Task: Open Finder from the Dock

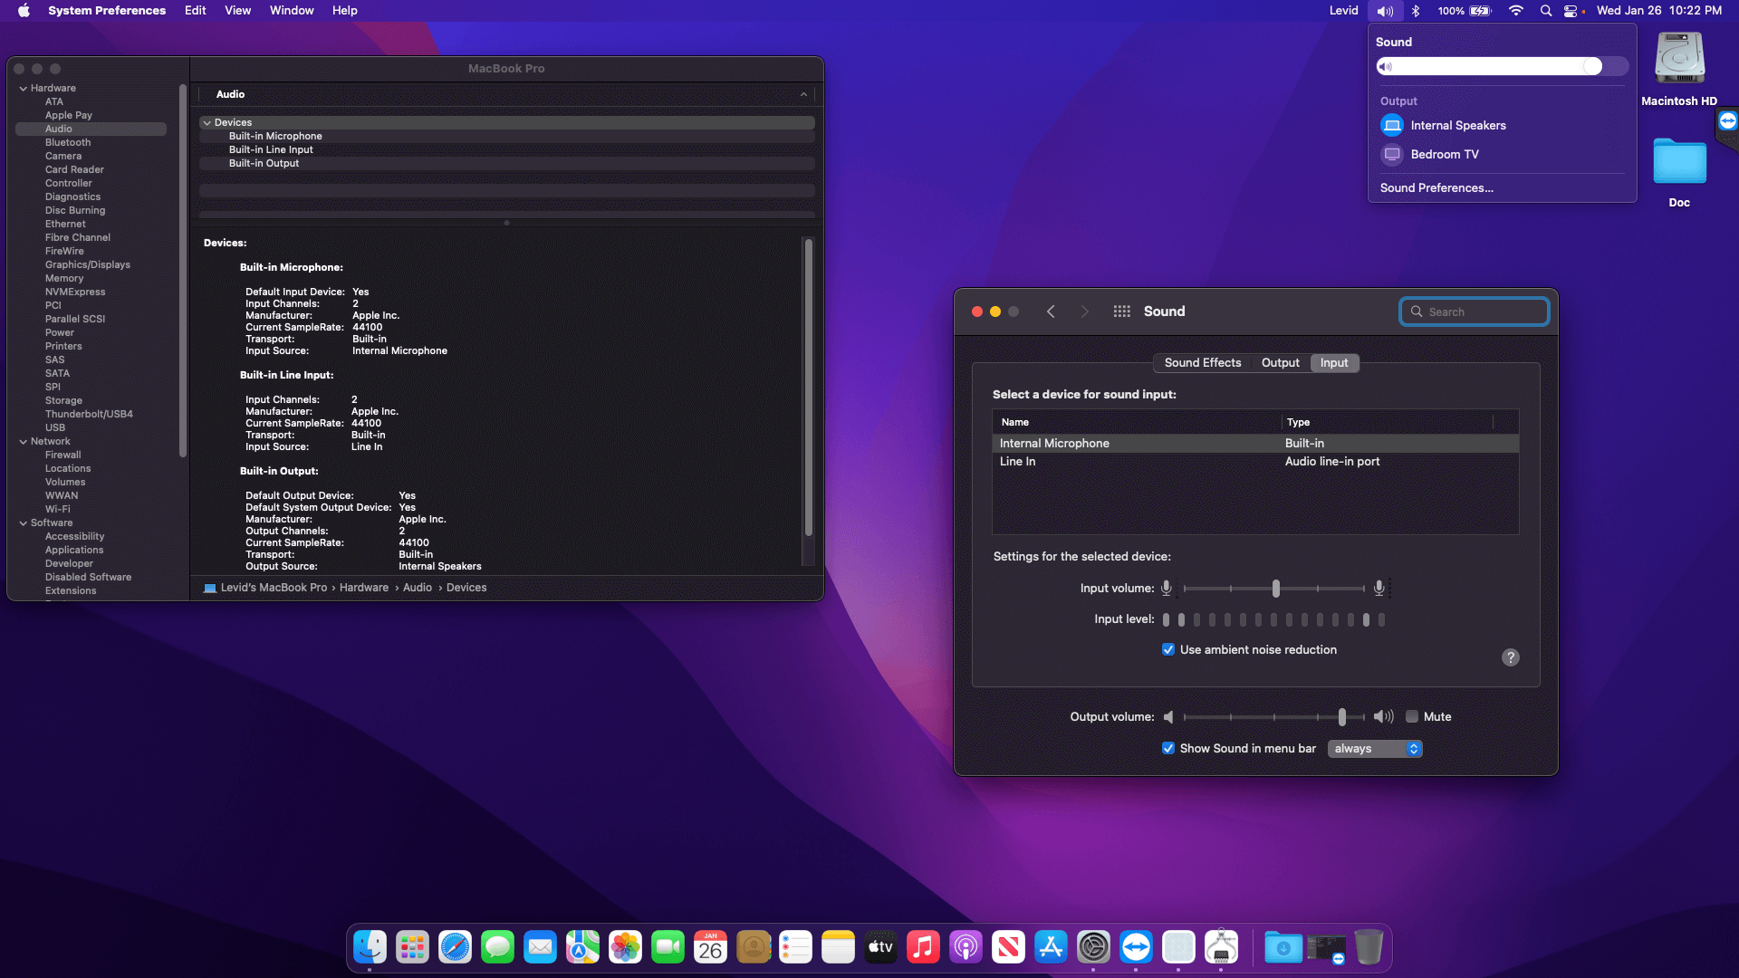Action: tap(370, 947)
